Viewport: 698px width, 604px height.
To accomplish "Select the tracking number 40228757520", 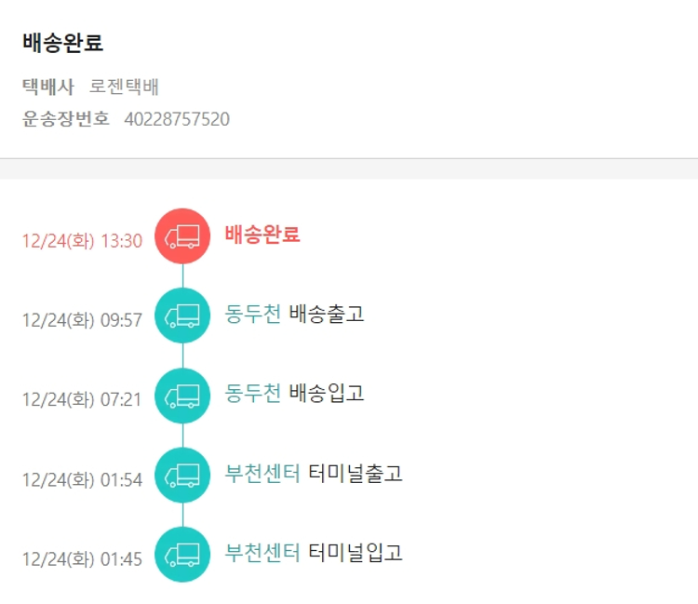I will pos(177,119).
